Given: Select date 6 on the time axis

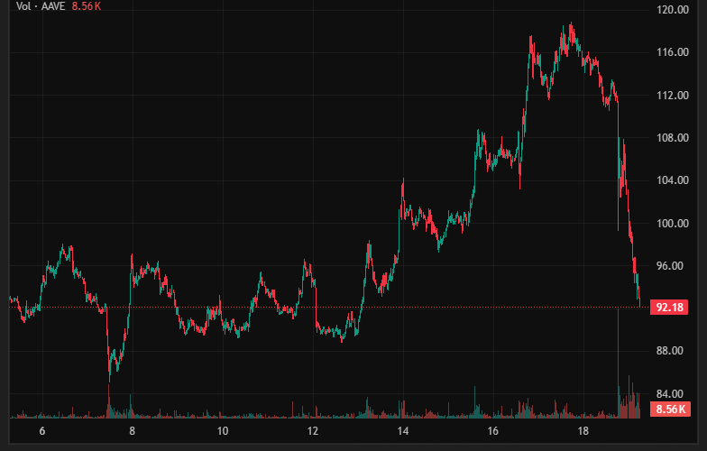Looking at the screenshot, I should point(42,432).
